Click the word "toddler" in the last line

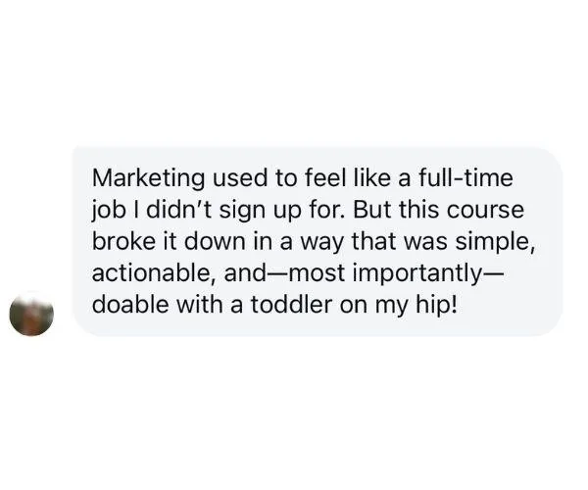291,305
